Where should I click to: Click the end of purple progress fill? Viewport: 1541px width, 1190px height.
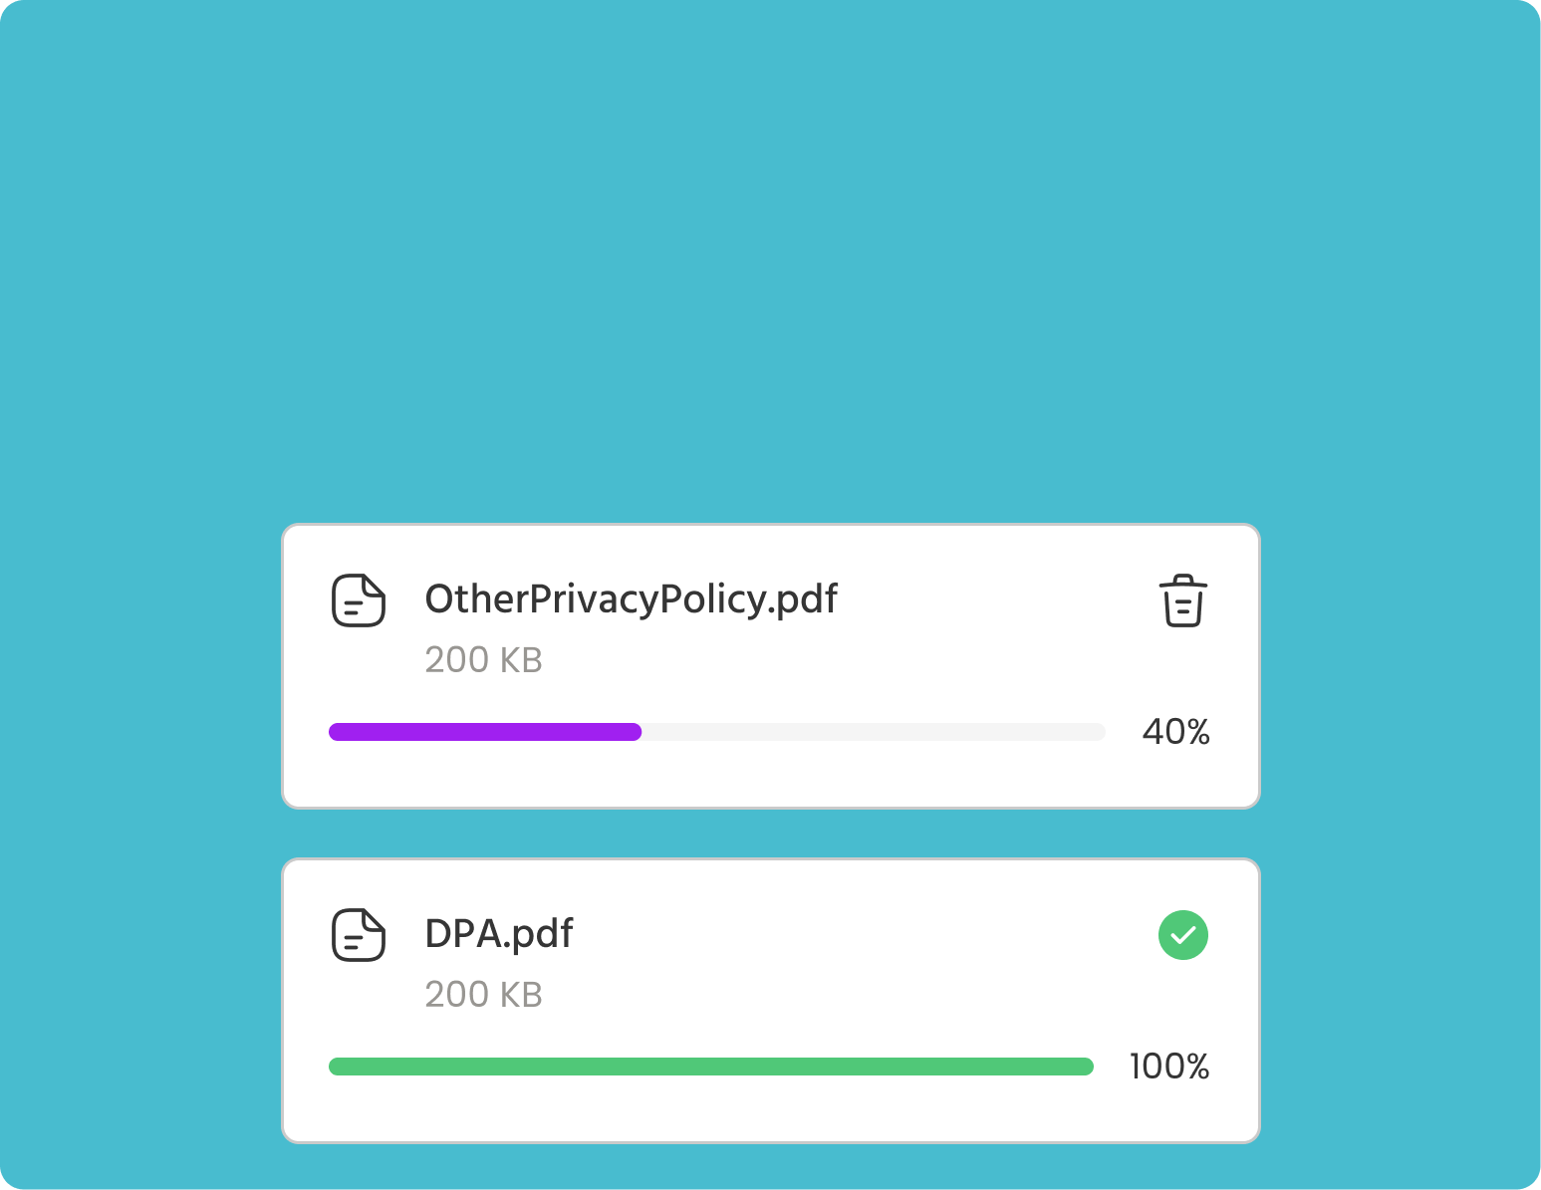tap(636, 732)
